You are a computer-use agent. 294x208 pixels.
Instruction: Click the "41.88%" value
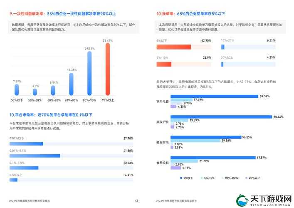pyautogui.click(x=128, y=151)
